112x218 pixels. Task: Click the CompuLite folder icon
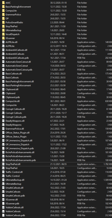point(3,10)
